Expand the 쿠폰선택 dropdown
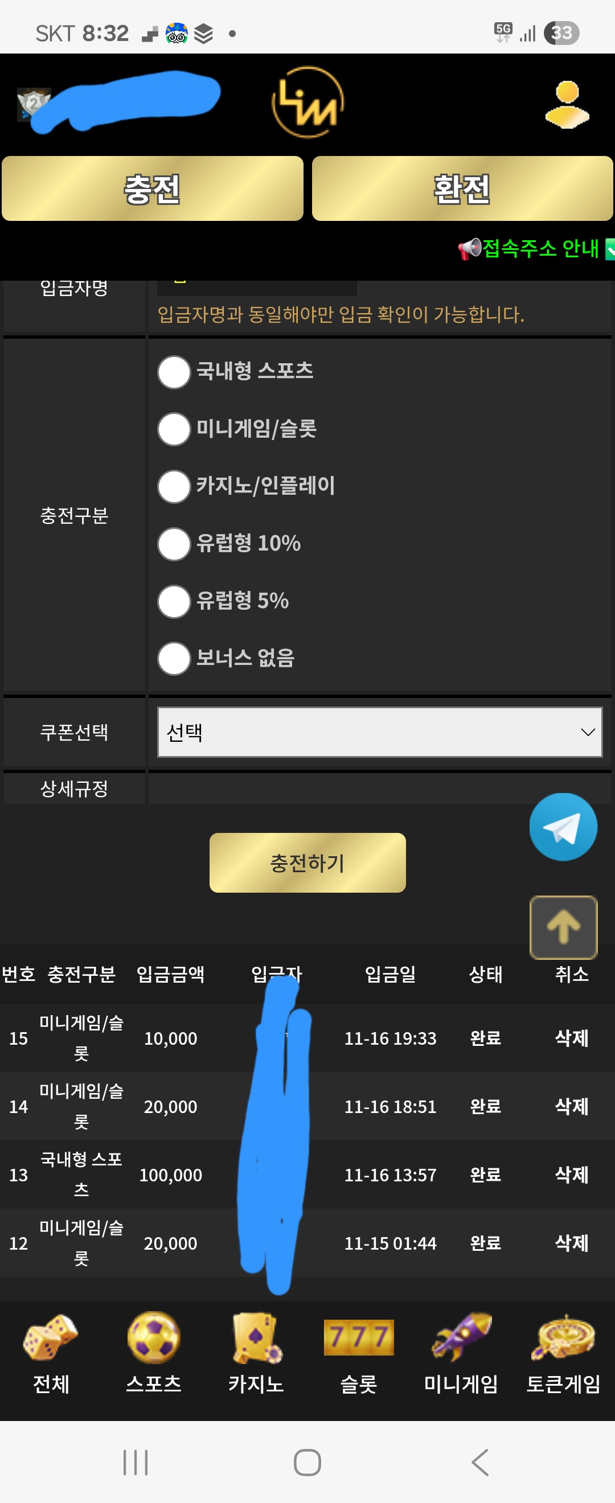Image resolution: width=615 pixels, height=1503 pixels. coord(379,732)
